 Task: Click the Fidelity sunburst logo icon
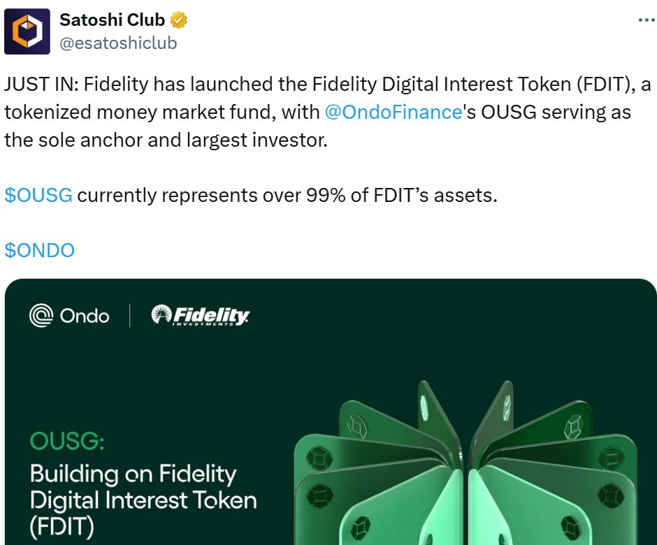pyautogui.click(x=161, y=316)
